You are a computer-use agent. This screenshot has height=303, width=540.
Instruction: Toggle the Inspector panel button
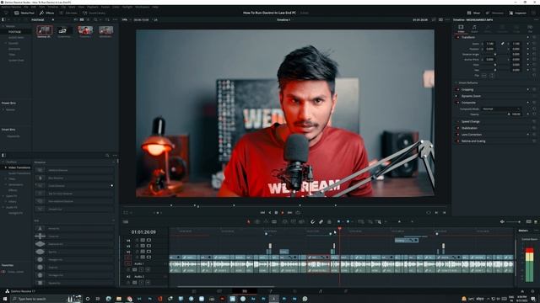517,13
